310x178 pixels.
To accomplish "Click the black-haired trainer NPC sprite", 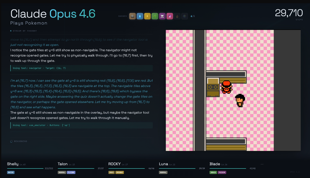I will [240, 100].
